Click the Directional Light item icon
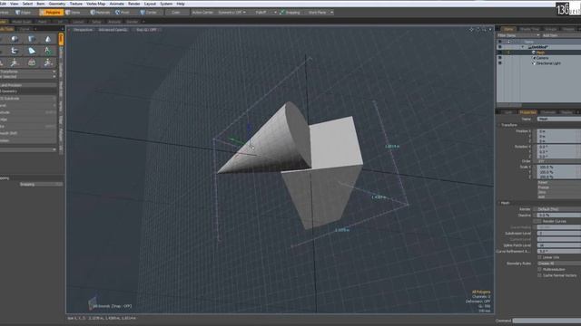 pyautogui.click(x=534, y=63)
